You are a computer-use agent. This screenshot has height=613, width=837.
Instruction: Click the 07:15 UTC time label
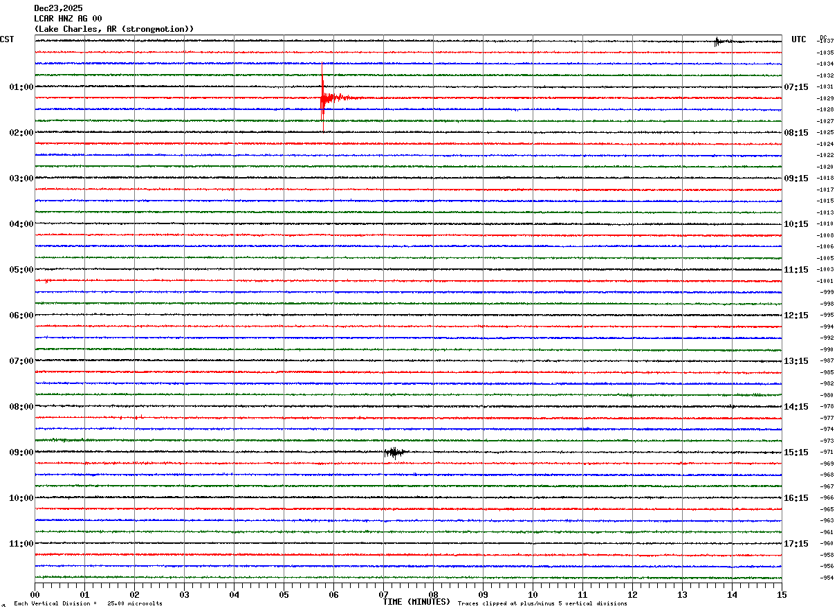click(x=796, y=87)
